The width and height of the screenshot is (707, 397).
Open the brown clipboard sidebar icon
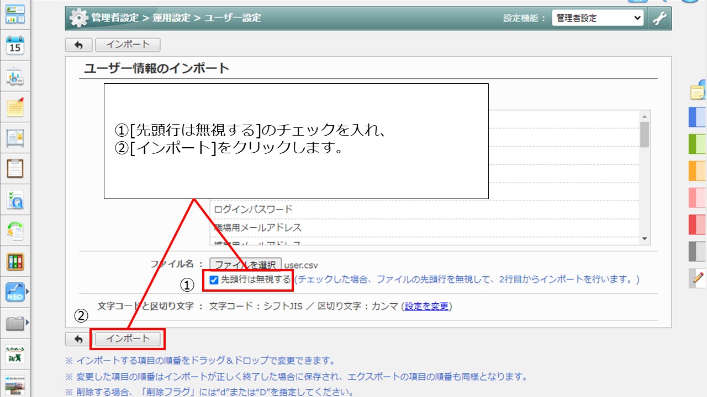pos(15,169)
